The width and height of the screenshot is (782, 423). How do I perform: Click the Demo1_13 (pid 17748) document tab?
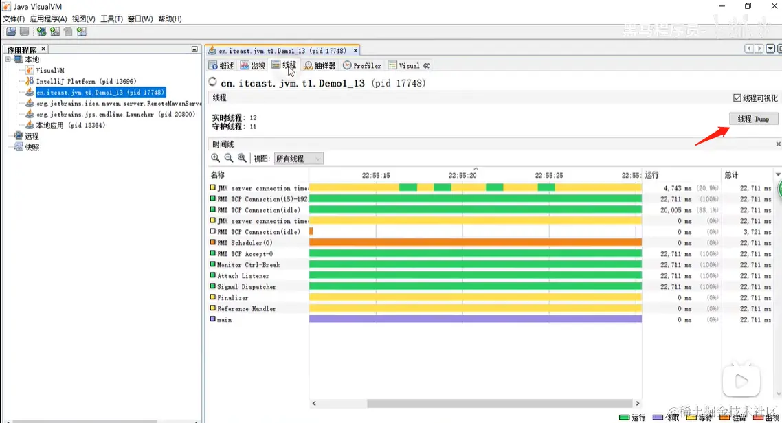pos(282,51)
